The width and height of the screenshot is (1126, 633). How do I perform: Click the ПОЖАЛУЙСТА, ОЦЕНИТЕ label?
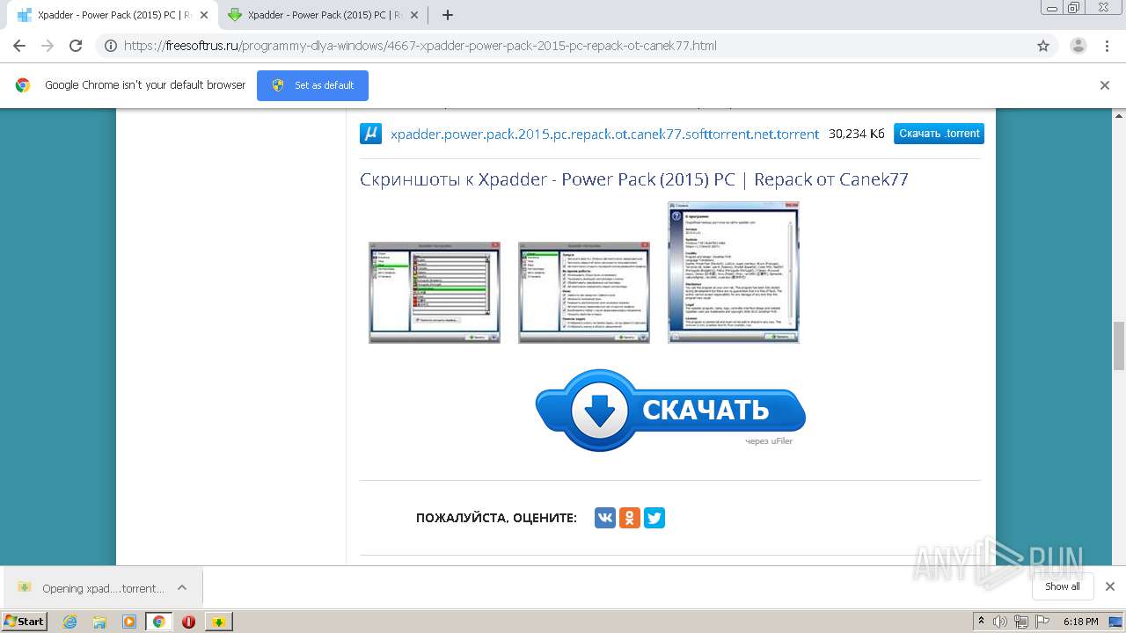pos(496,518)
